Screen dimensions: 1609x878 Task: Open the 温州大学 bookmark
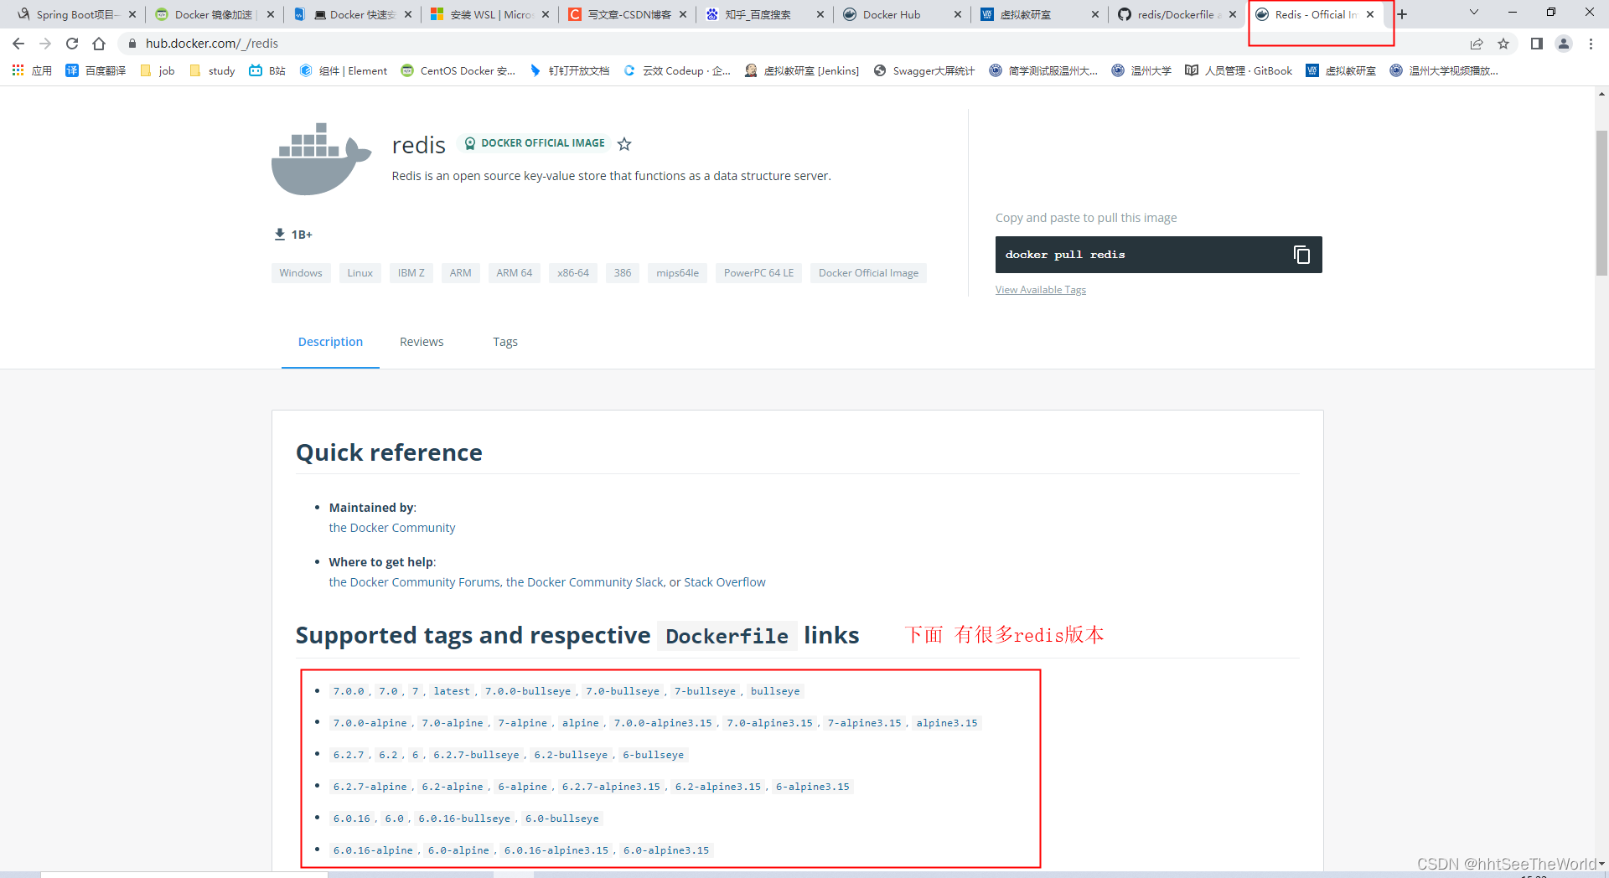click(1141, 71)
